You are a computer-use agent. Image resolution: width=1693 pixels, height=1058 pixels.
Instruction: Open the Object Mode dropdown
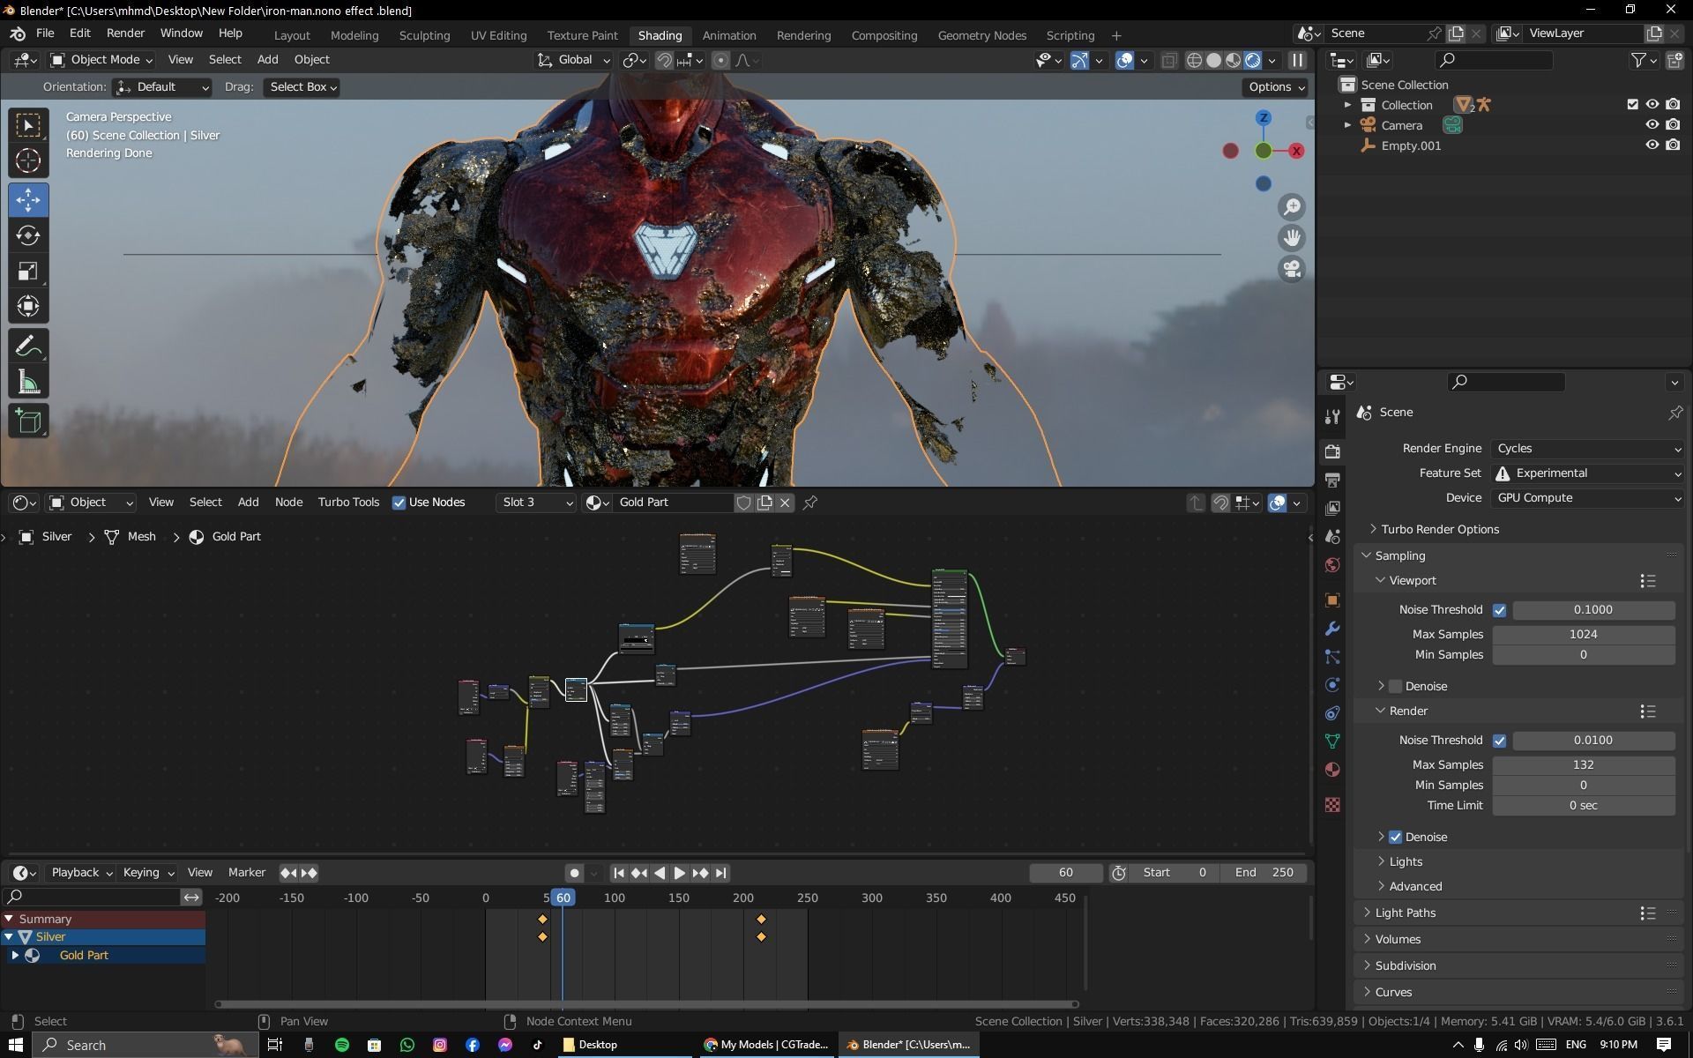[101, 60]
